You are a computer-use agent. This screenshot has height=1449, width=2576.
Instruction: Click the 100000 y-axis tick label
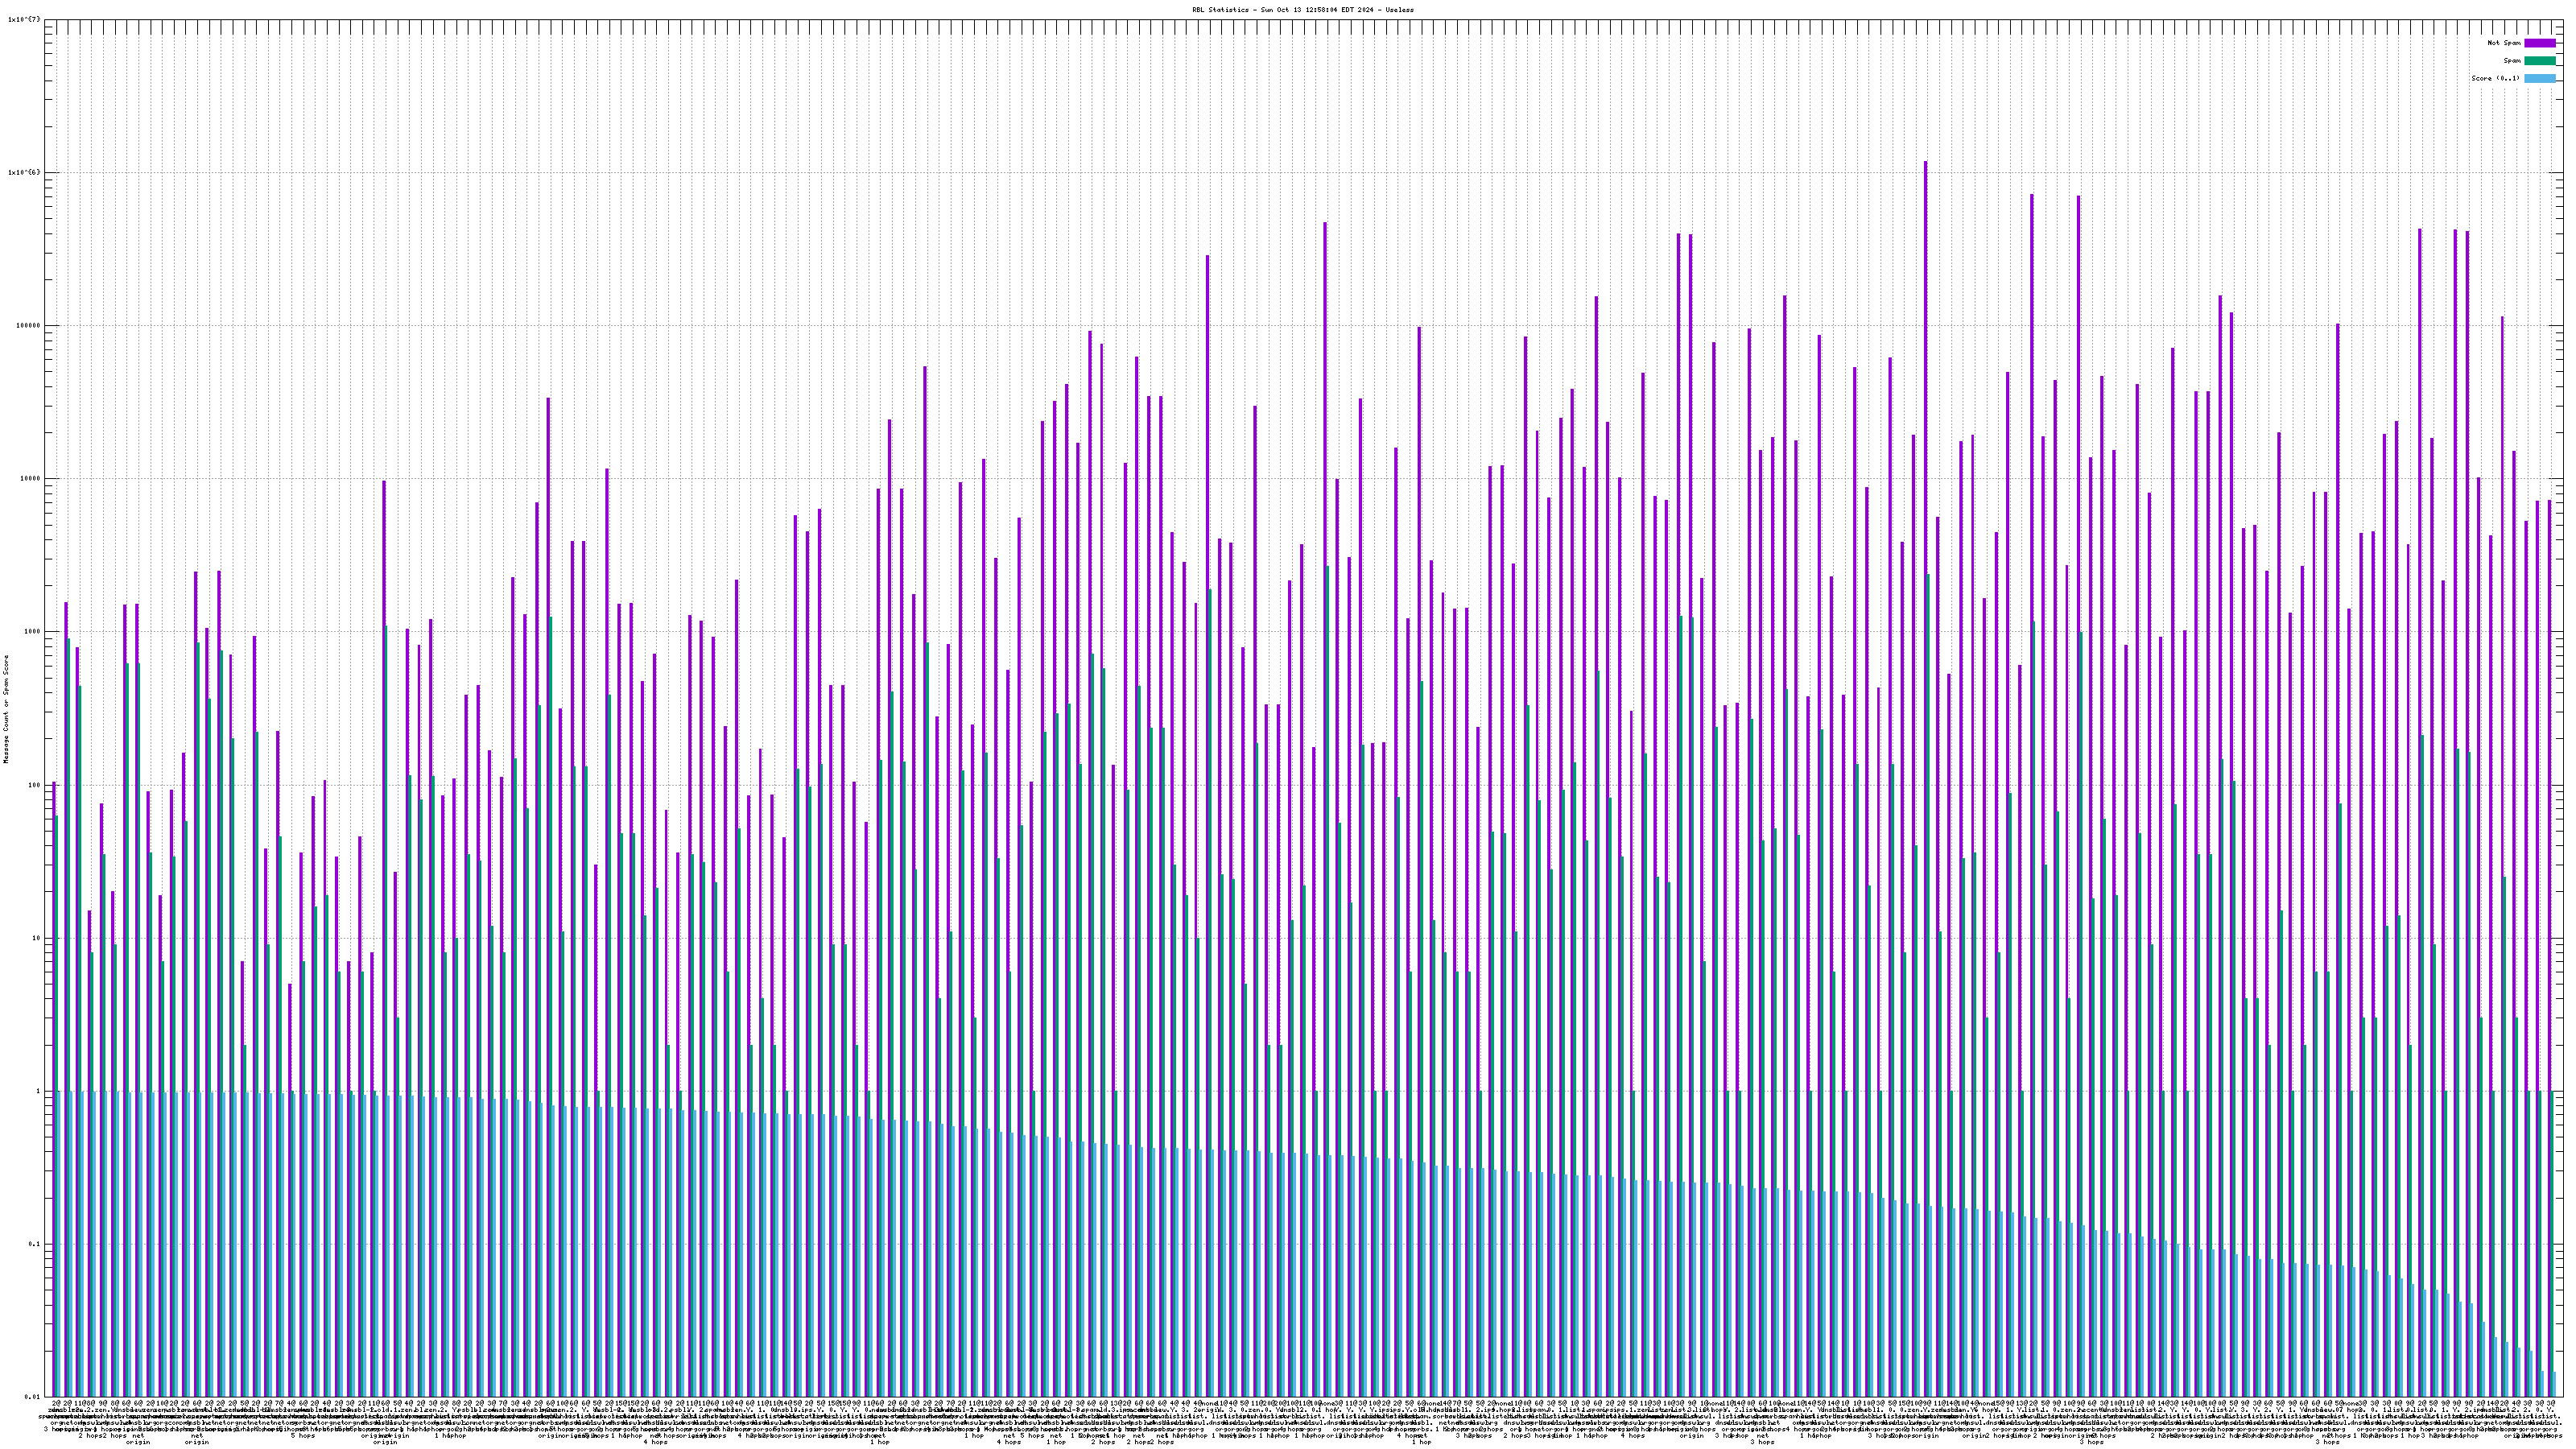pos(28,325)
